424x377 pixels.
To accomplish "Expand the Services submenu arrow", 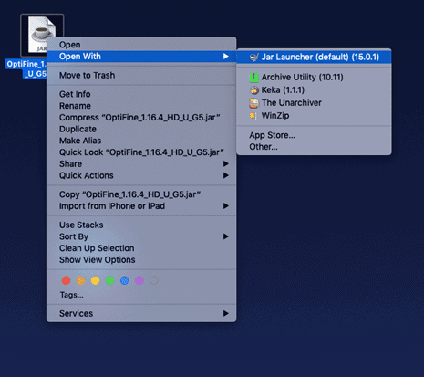I will click(x=226, y=313).
